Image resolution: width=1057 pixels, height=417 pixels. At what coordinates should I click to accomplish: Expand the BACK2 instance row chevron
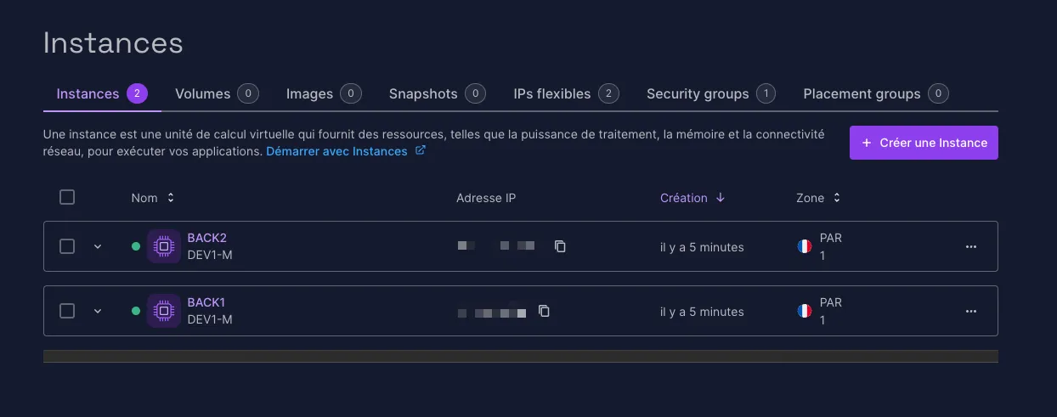coord(98,246)
